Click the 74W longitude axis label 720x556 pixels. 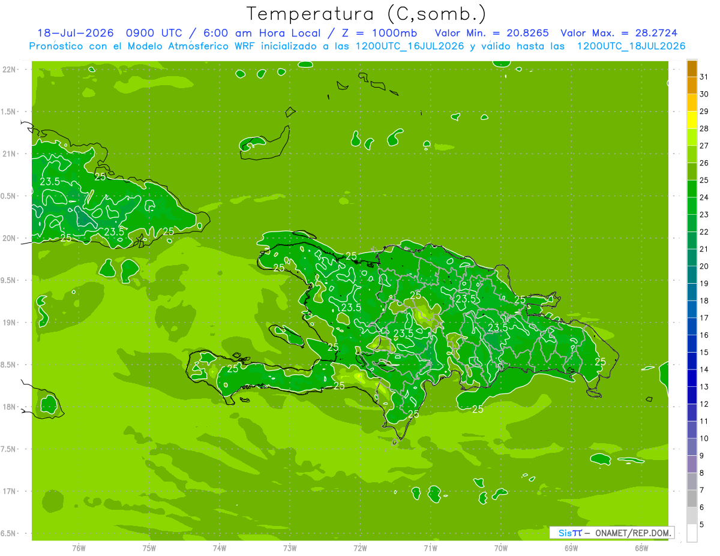click(220, 548)
